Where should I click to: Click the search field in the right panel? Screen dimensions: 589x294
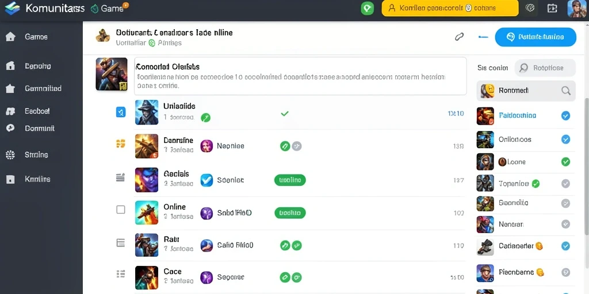coord(545,68)
